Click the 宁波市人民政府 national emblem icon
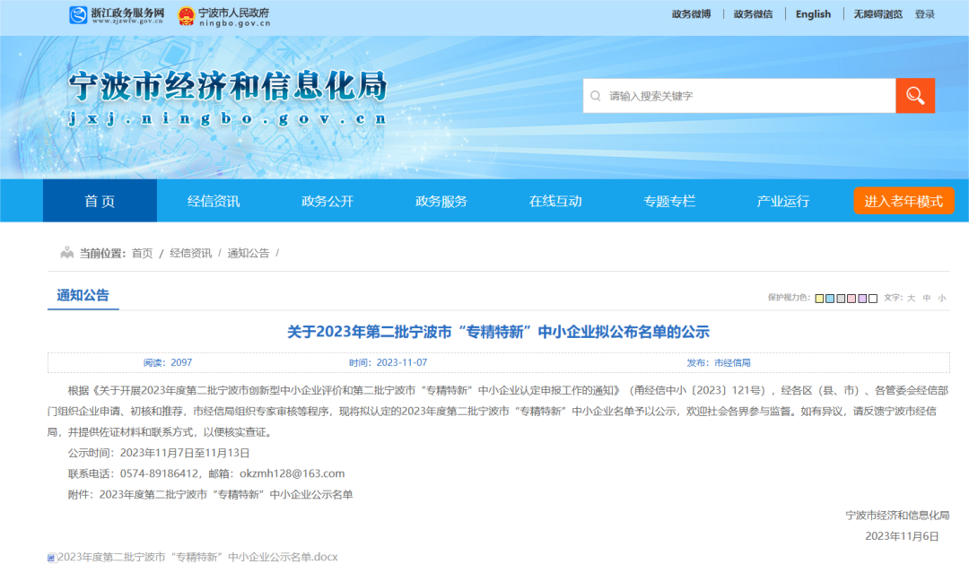 tap(186, 13)
